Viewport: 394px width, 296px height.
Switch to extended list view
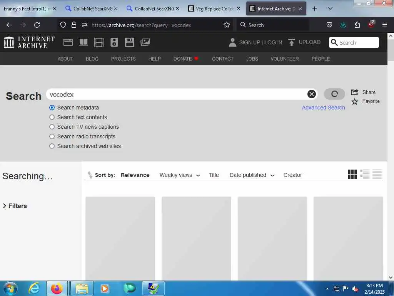pos(365,174)
